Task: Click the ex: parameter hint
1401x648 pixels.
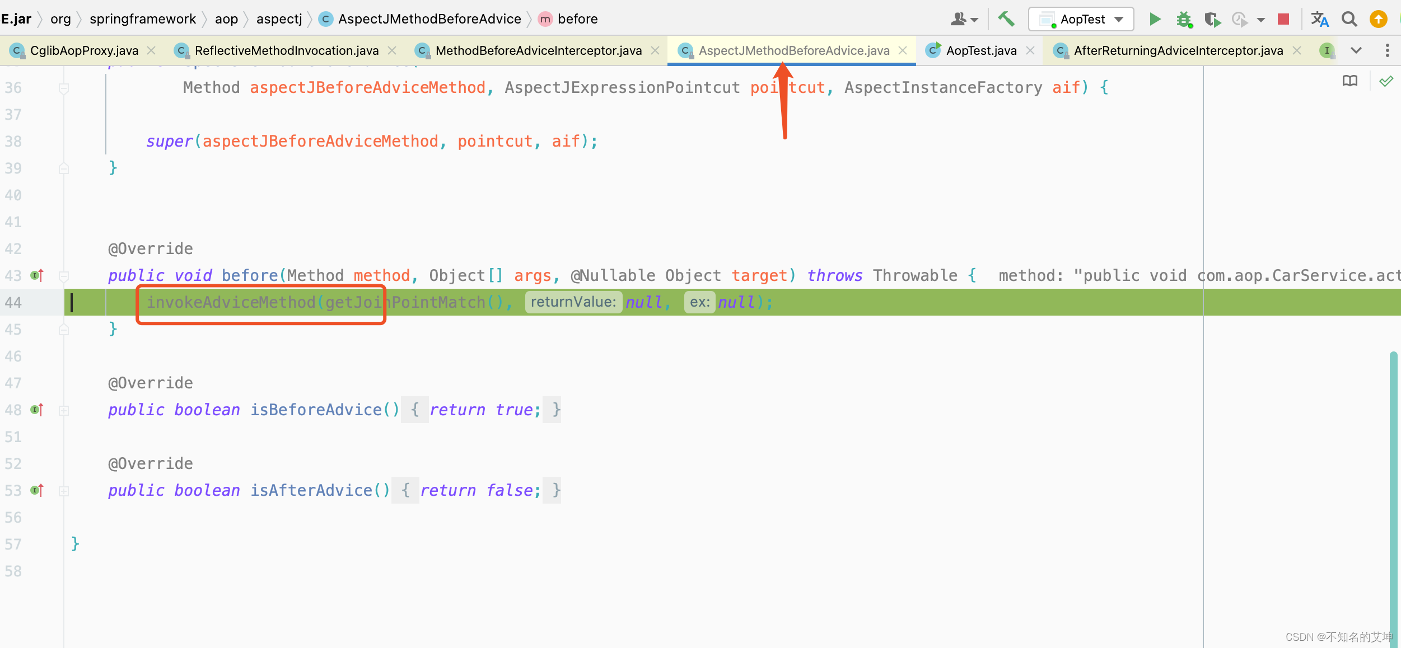Action: click(699, 302)
